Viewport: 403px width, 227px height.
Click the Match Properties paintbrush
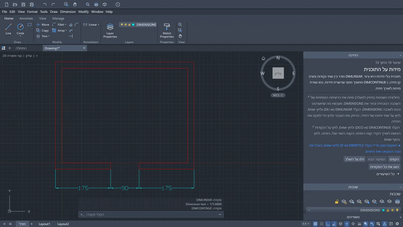(167, 31)
